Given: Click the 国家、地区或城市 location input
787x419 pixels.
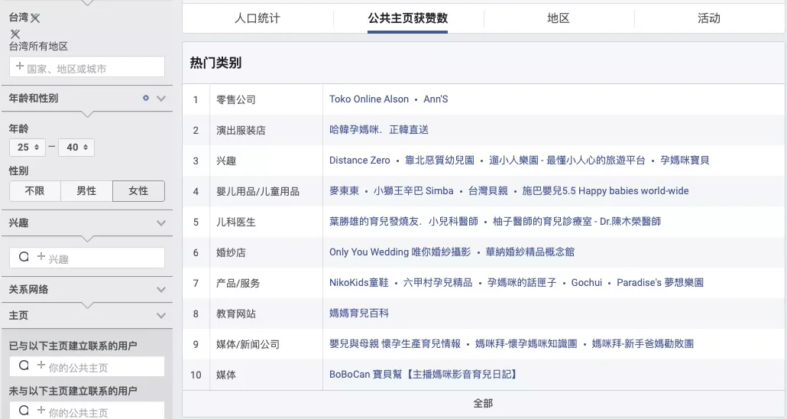Looking at the screenshot, I should tap(87, 67).
